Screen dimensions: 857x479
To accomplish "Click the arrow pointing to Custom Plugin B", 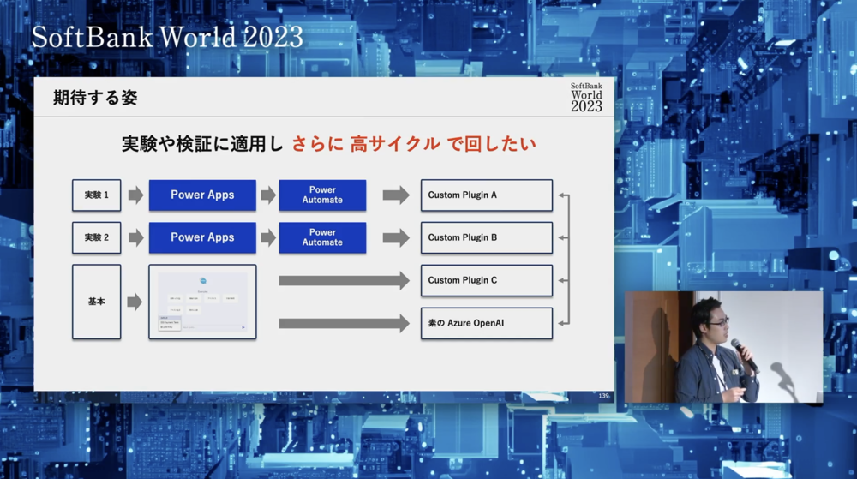I will [395, 237].
